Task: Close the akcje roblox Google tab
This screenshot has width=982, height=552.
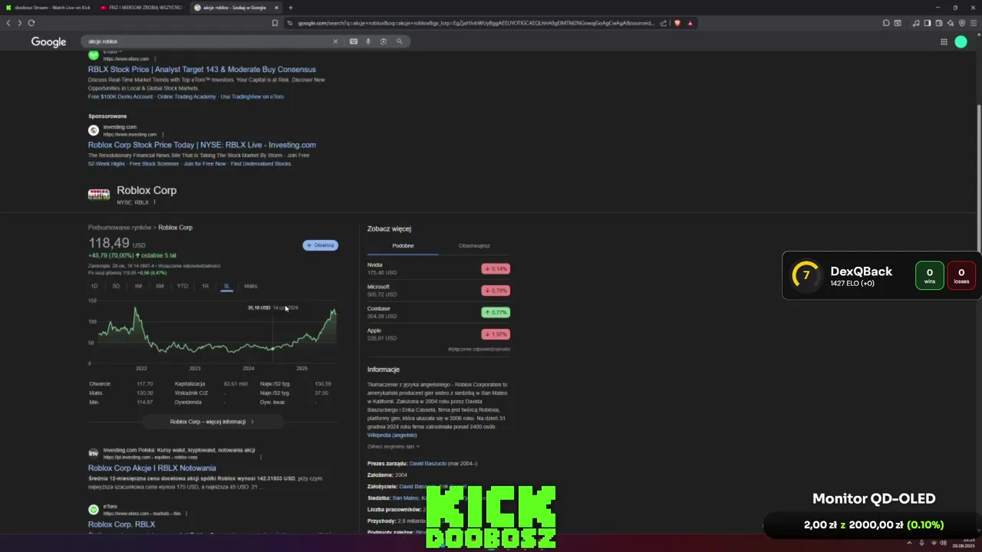Action: [276, 8]
